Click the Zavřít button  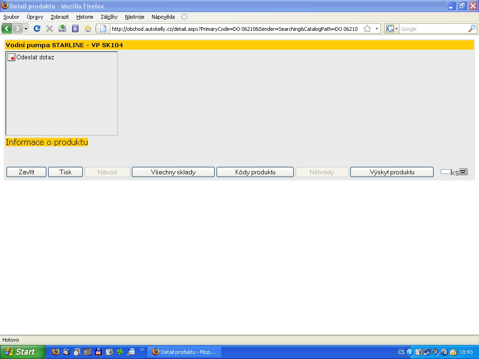(26, 172)
